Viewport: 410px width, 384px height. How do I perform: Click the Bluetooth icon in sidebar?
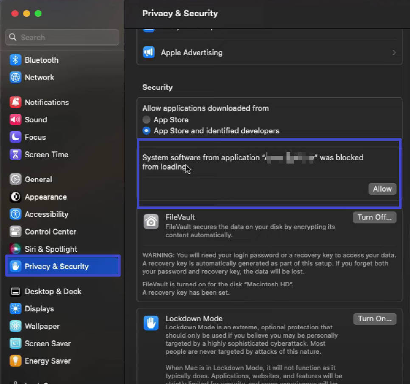click(x=15, y=60)
